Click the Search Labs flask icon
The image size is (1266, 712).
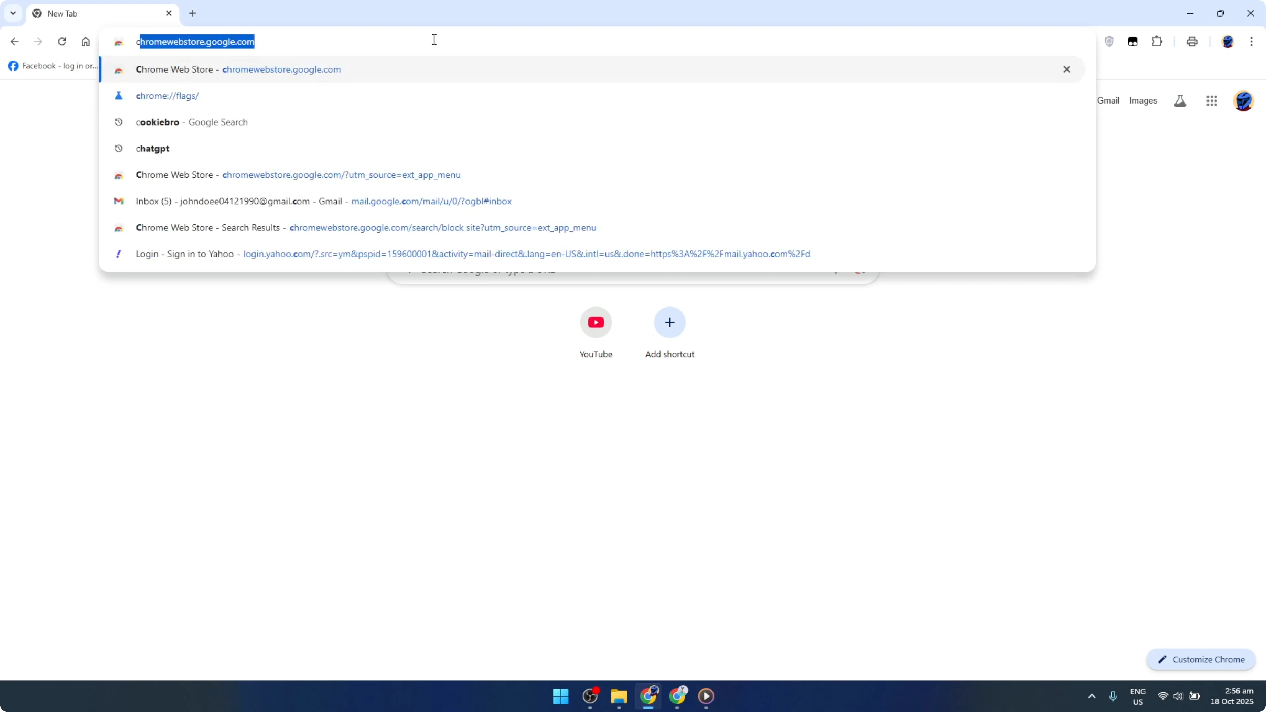pos(1180,101)
